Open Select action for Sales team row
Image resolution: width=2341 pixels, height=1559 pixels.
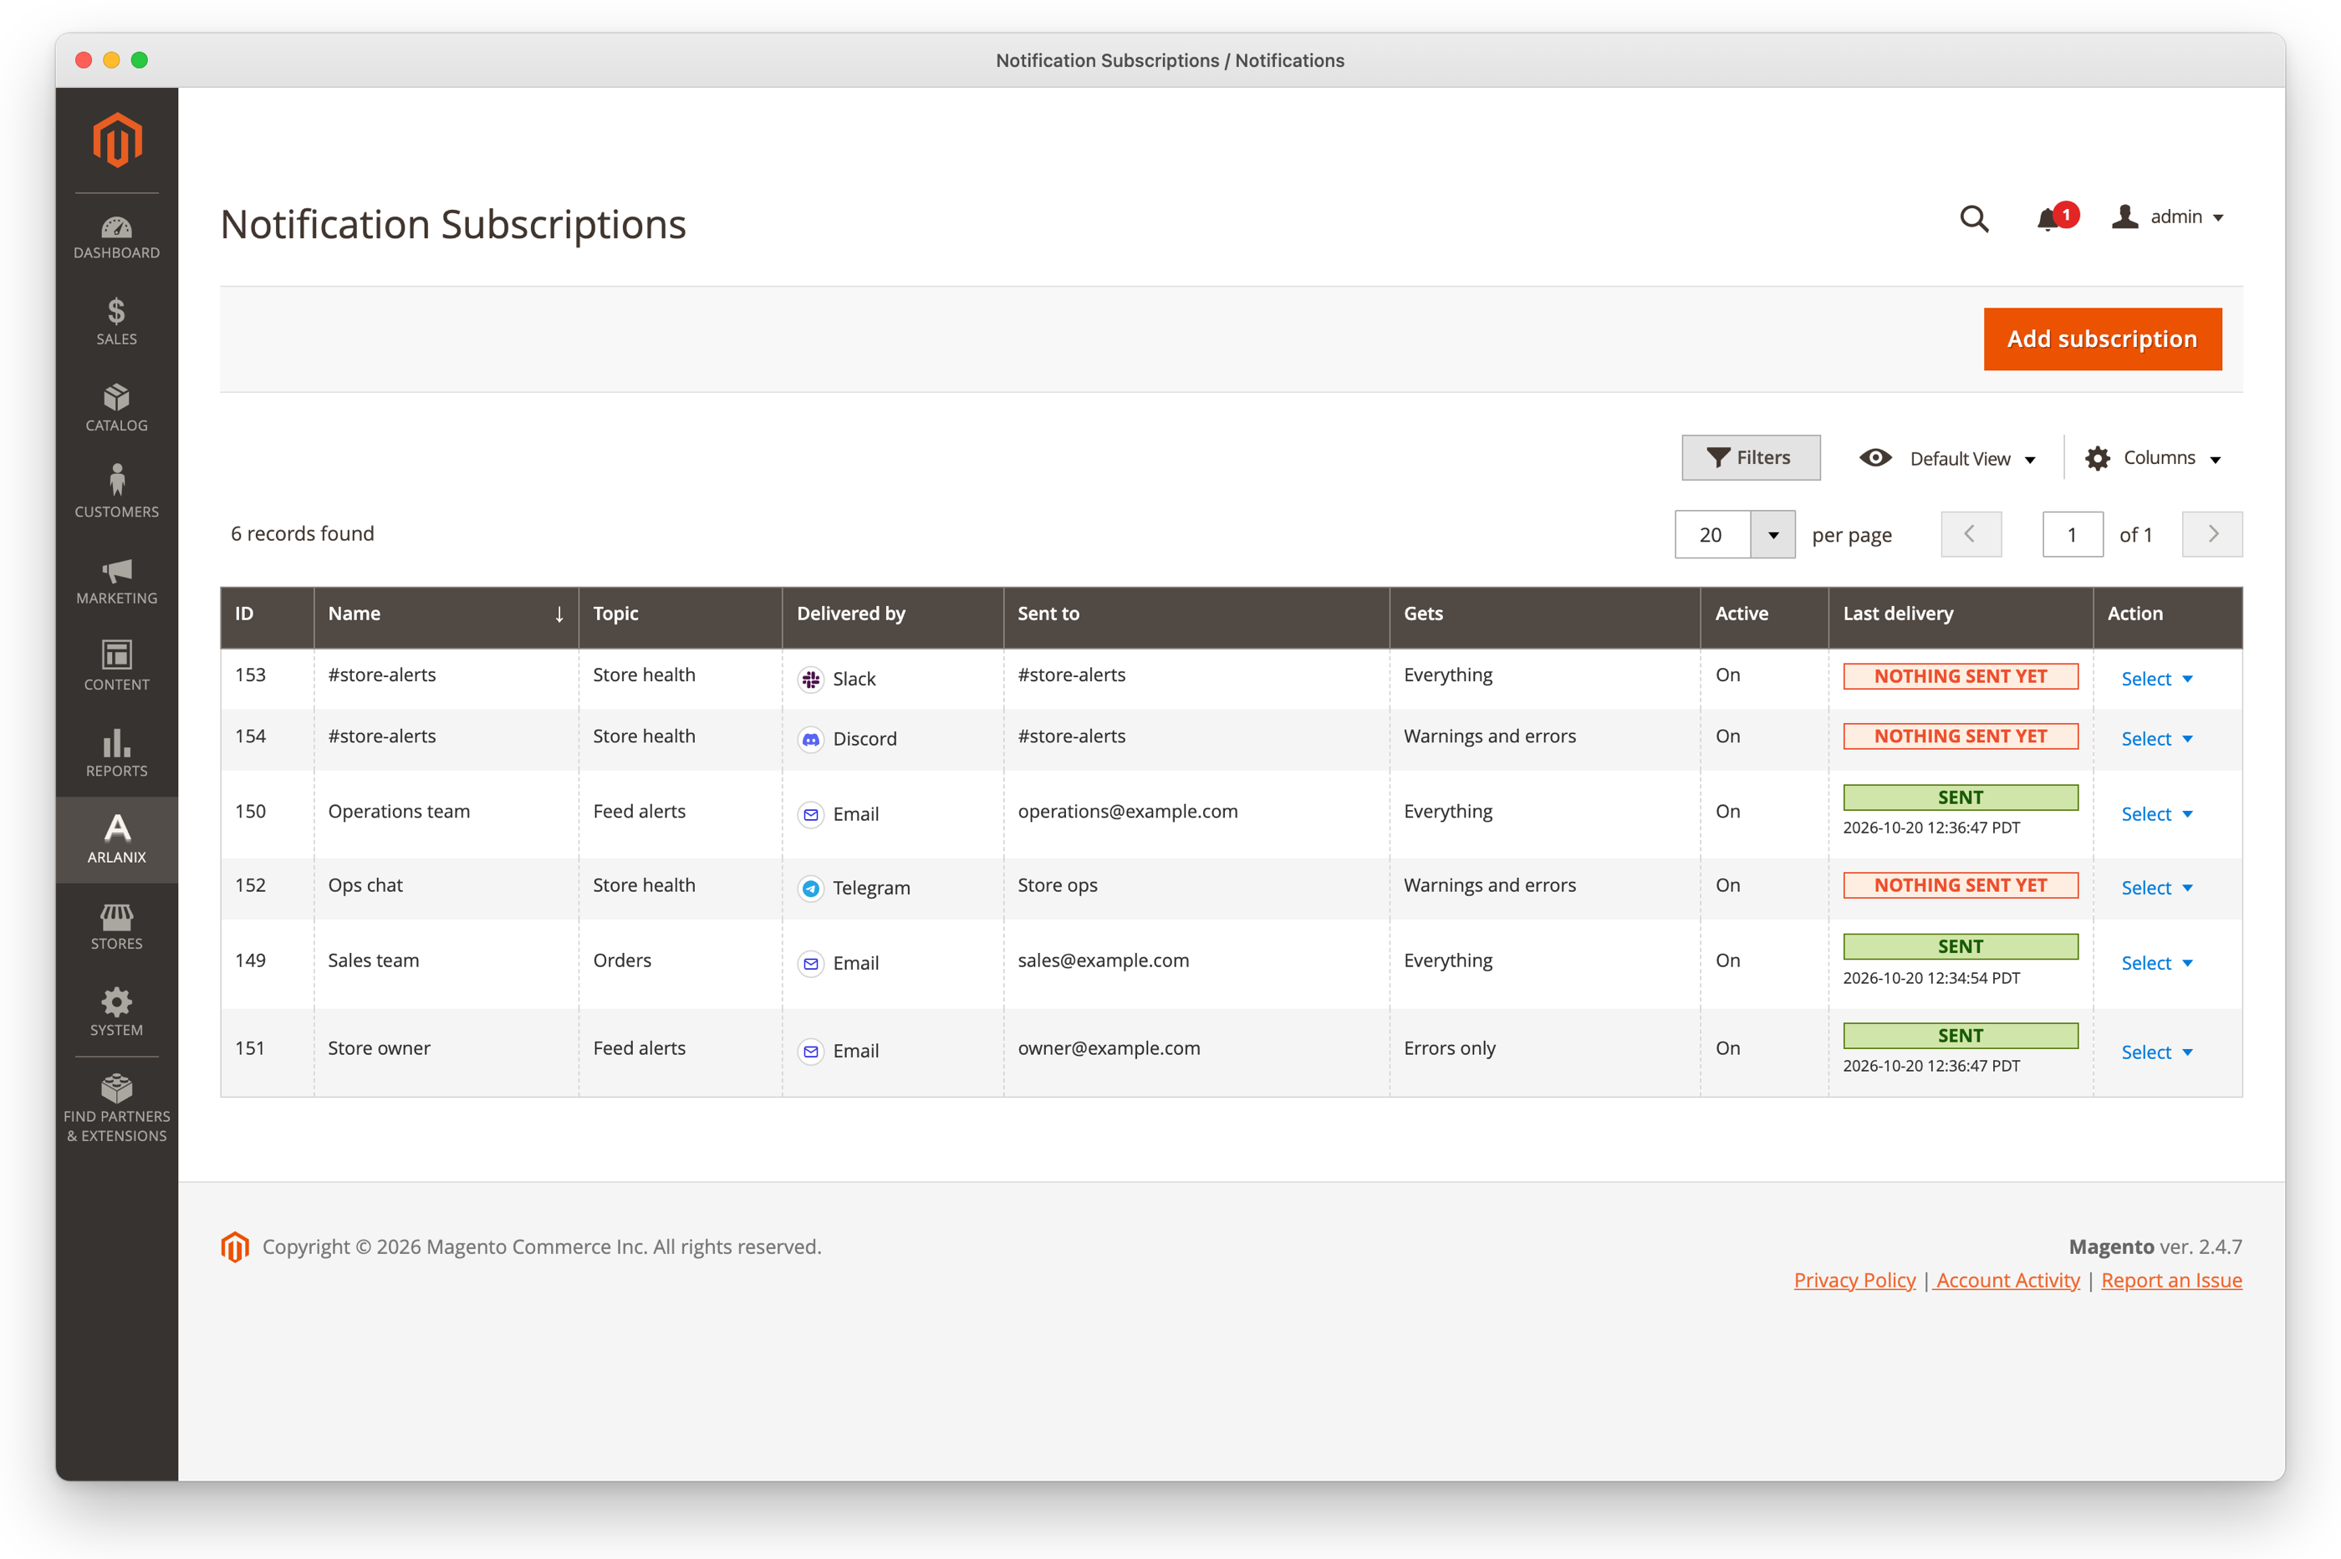(x=2157, y=964)
